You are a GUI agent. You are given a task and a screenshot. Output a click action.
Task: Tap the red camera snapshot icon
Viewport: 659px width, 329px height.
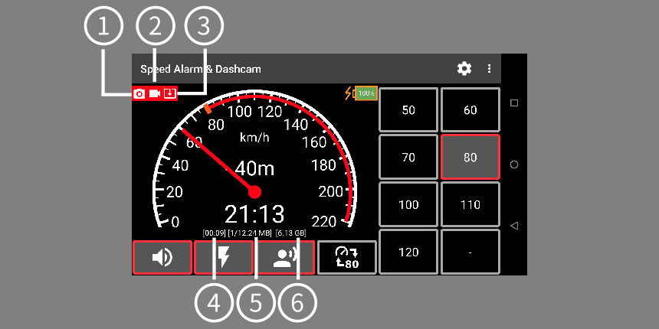139,93
